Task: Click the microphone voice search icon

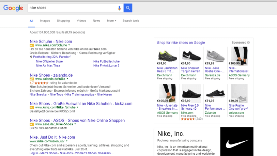Action: pos(119,8)
